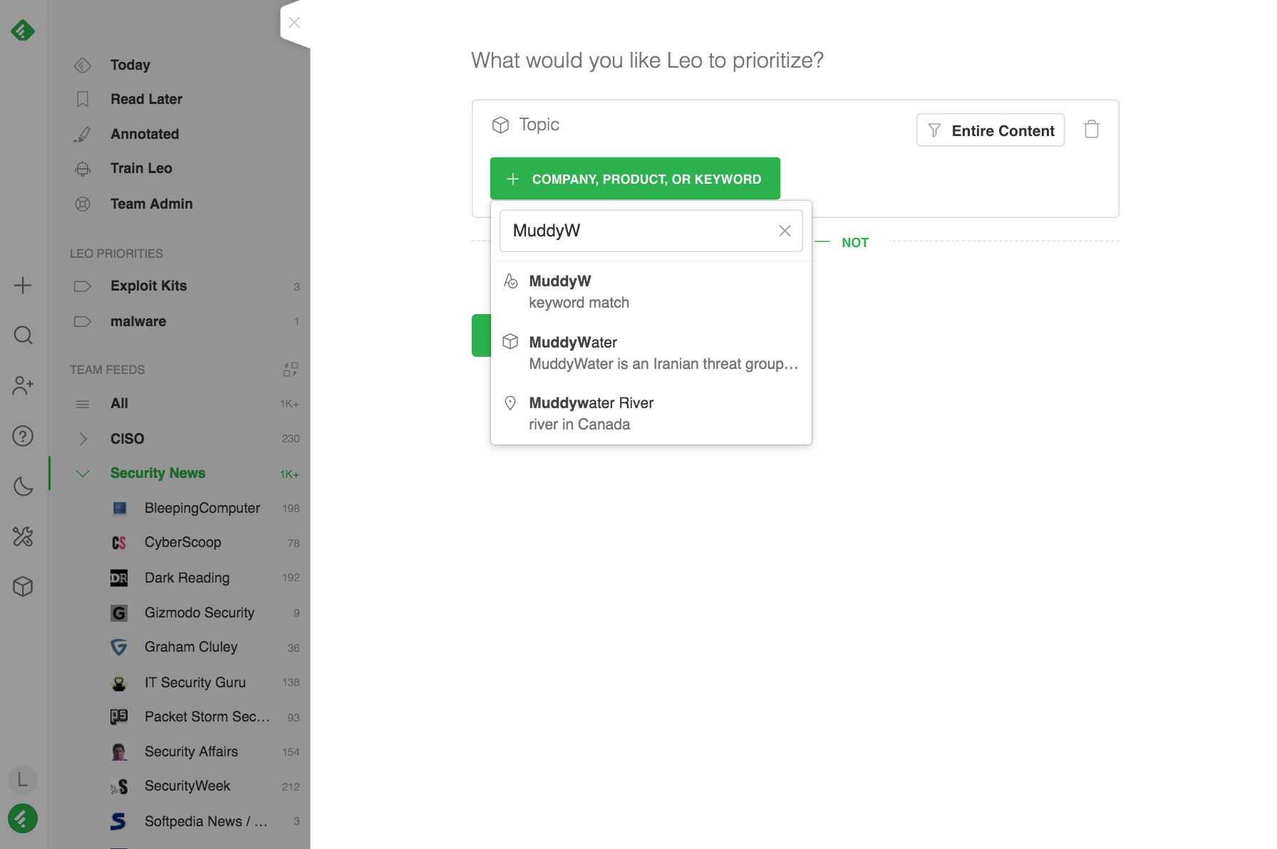Click the Train Leo robot icon
This screenshot has width=1277, height=849.
click(x=83, y=169)
